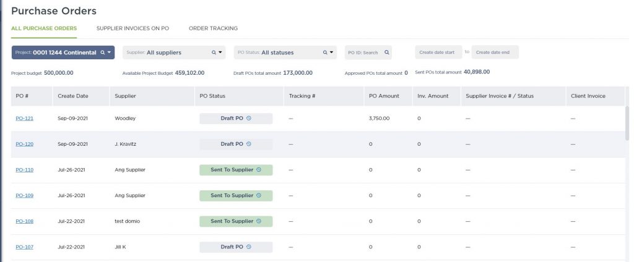The width and height of the screenshot is (634, 262).
Task: Click the clock icon on PO-107's Draft PO
Action: (248, 247)
